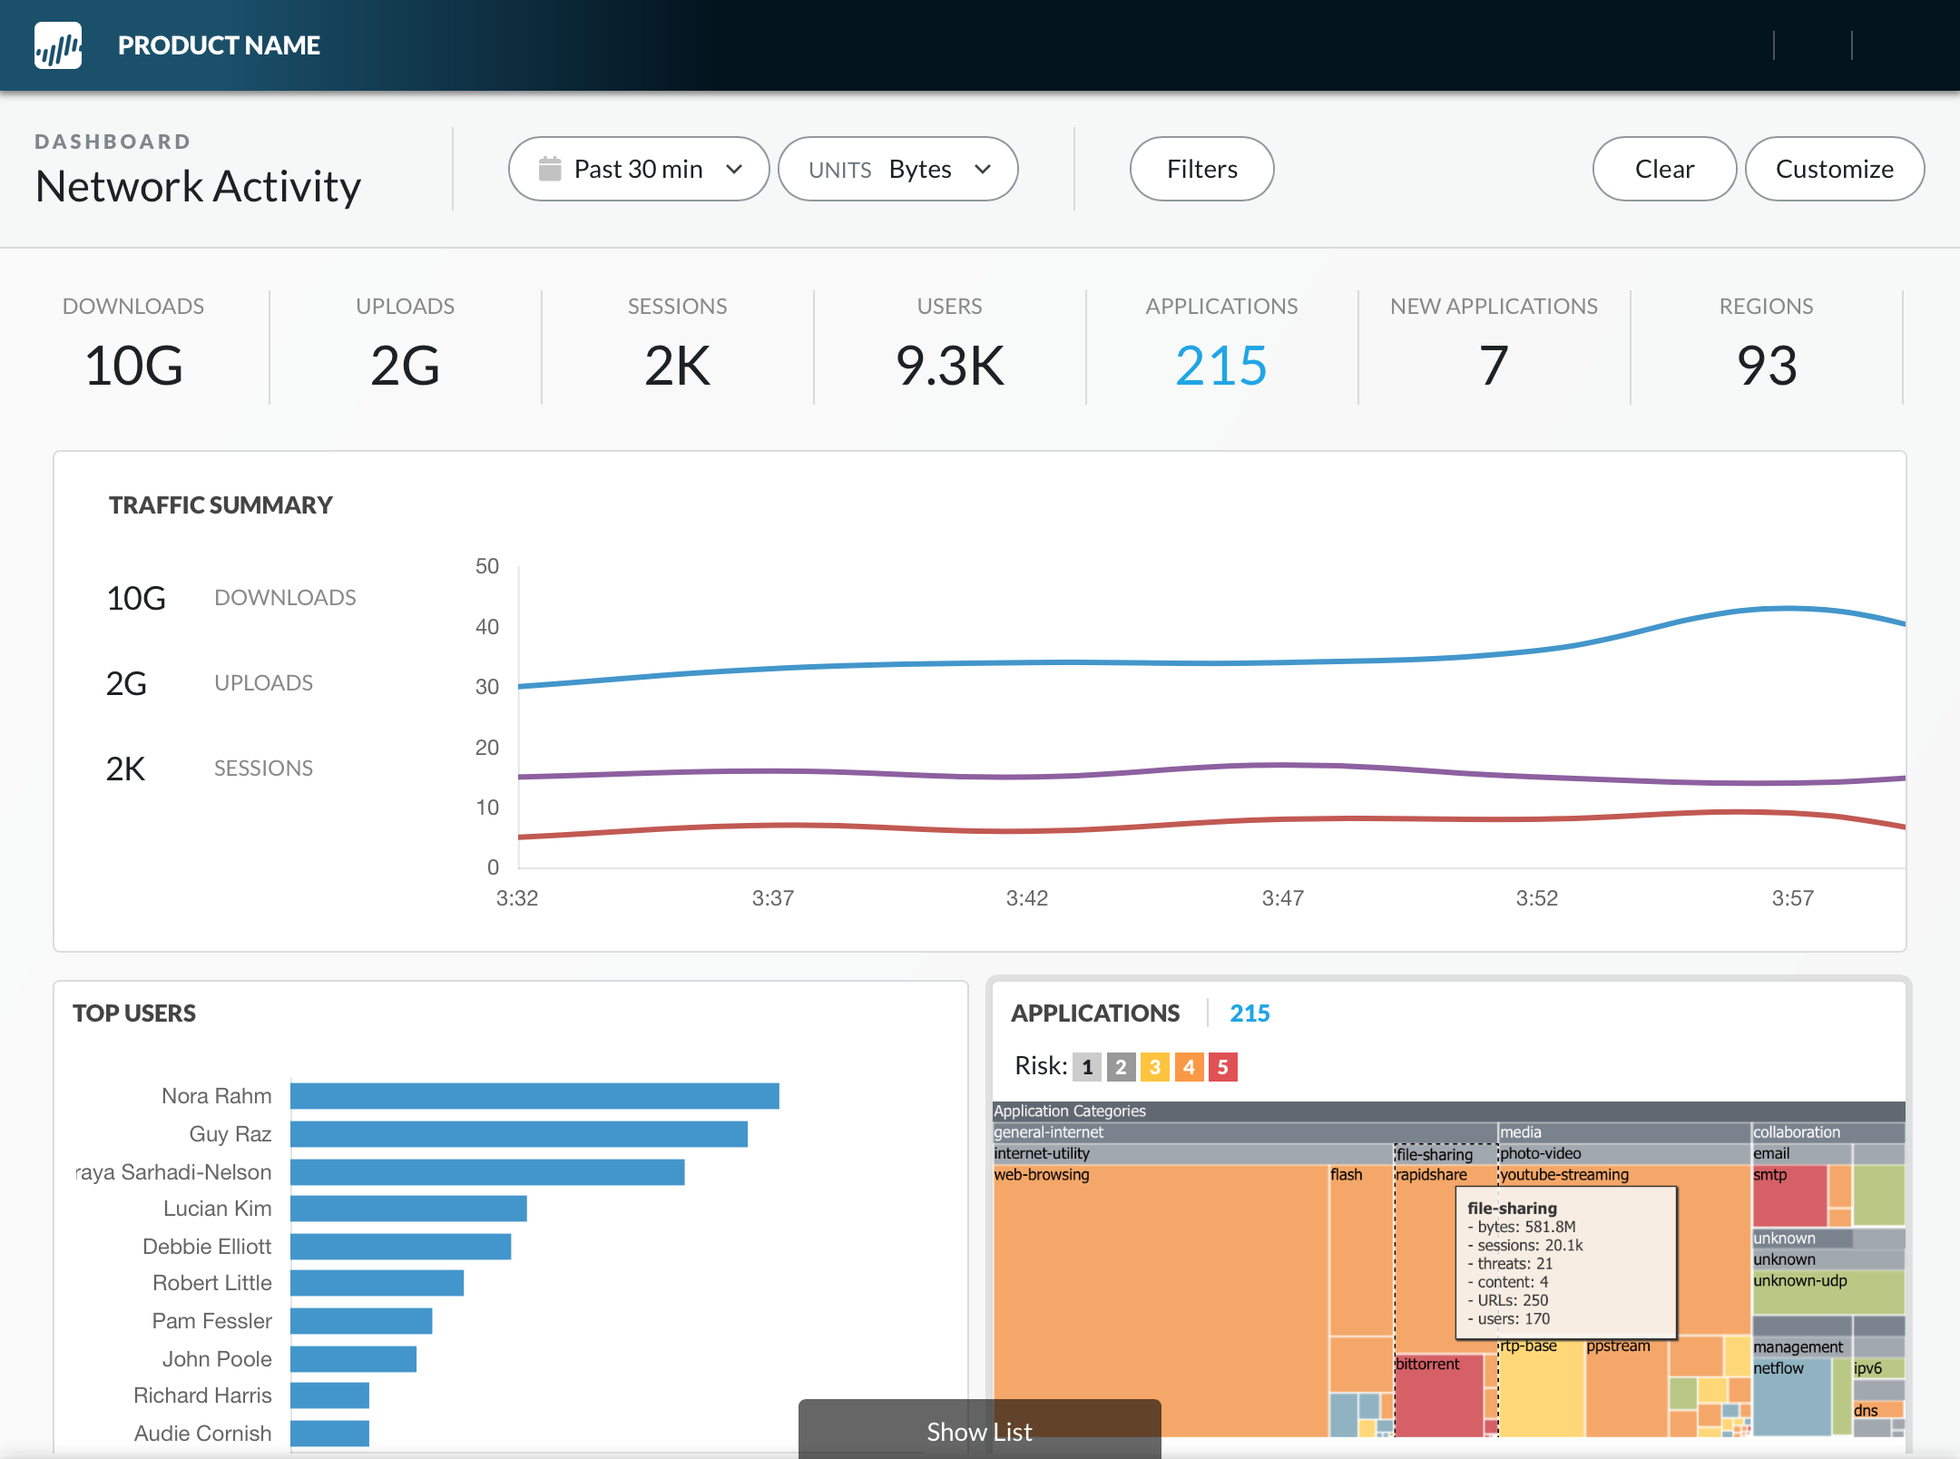Toggle risk level 2 filter

point(1121,1067)
